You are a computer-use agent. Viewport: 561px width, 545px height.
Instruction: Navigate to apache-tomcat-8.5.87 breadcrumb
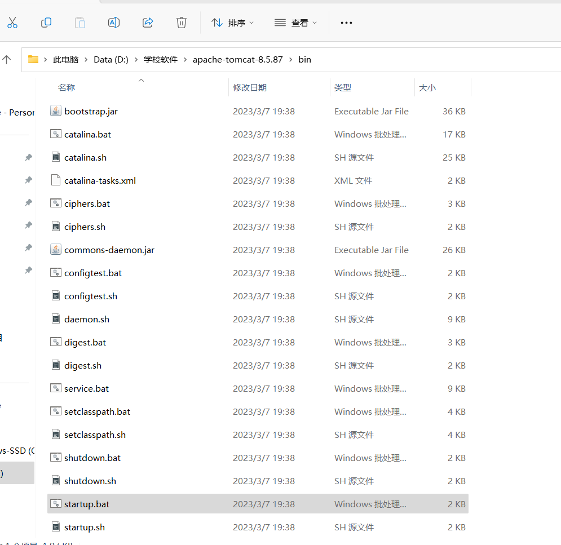[237, 59]
